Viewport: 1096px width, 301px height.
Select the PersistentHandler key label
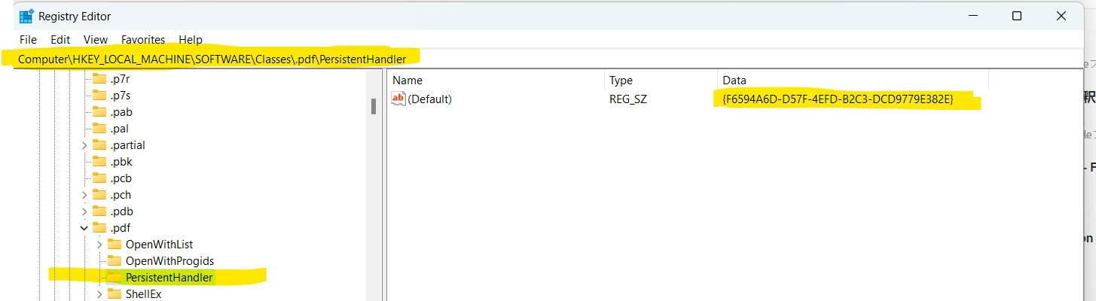point(169,278)
